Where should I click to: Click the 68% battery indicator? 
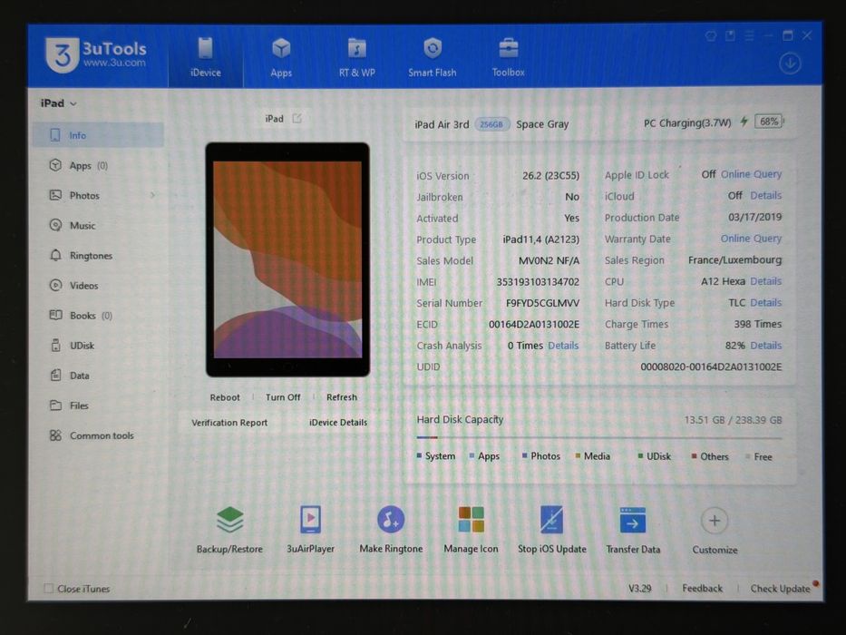[x=770, y=122]
